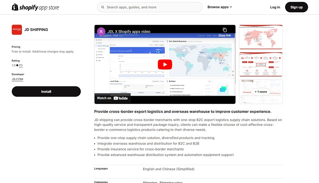
Task: Open the Shopify app store logo
Action: click(35, 7)
